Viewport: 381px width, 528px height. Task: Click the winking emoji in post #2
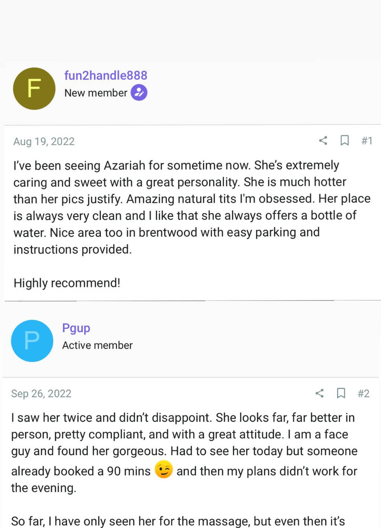click(x=164, y=469)
